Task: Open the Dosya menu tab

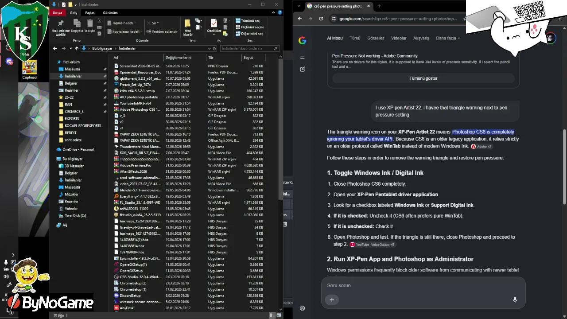Action: 58,13
